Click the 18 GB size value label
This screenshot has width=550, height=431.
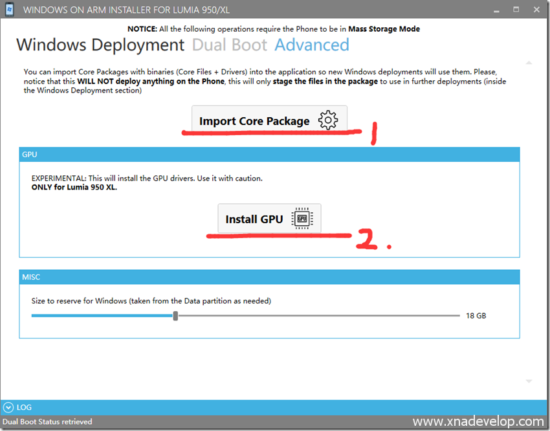(x=476, y=316)
